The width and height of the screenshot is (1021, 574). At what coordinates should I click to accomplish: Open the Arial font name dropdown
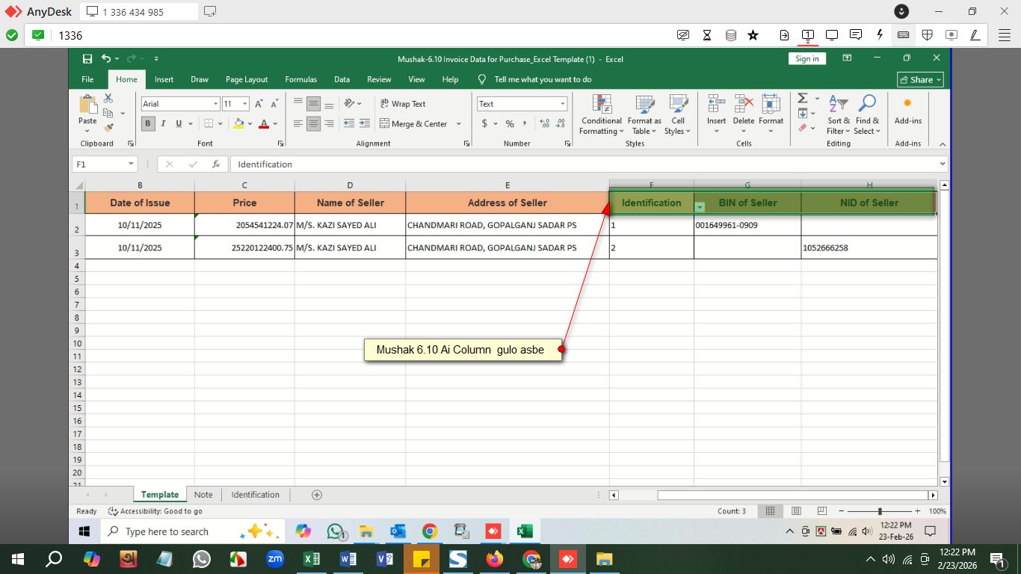(216, 104)
